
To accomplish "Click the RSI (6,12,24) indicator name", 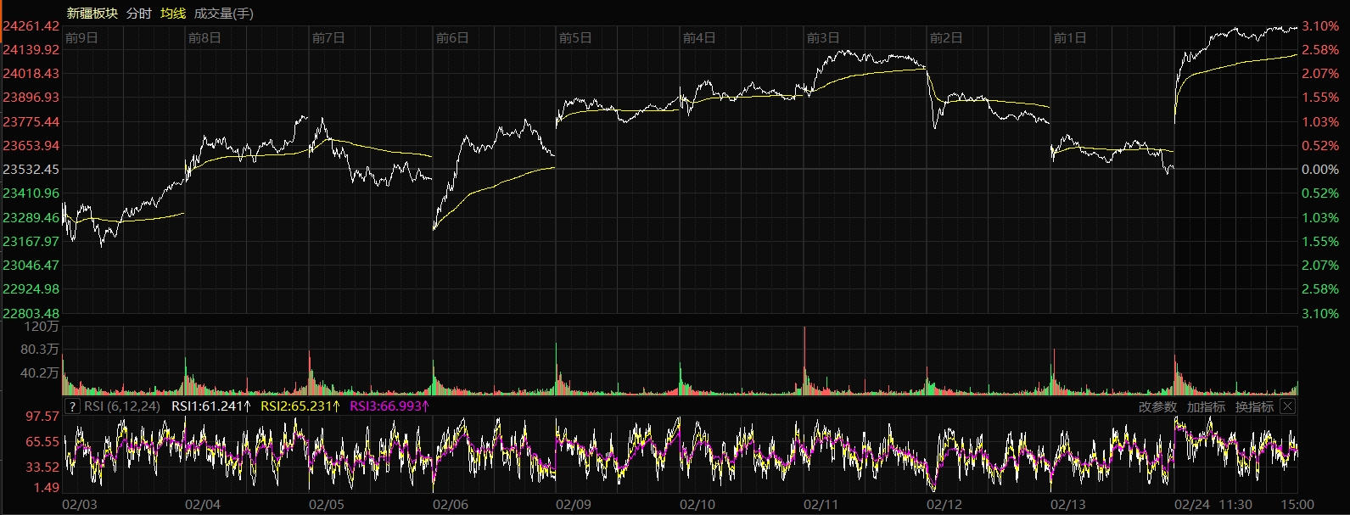I will coord(122,406).
